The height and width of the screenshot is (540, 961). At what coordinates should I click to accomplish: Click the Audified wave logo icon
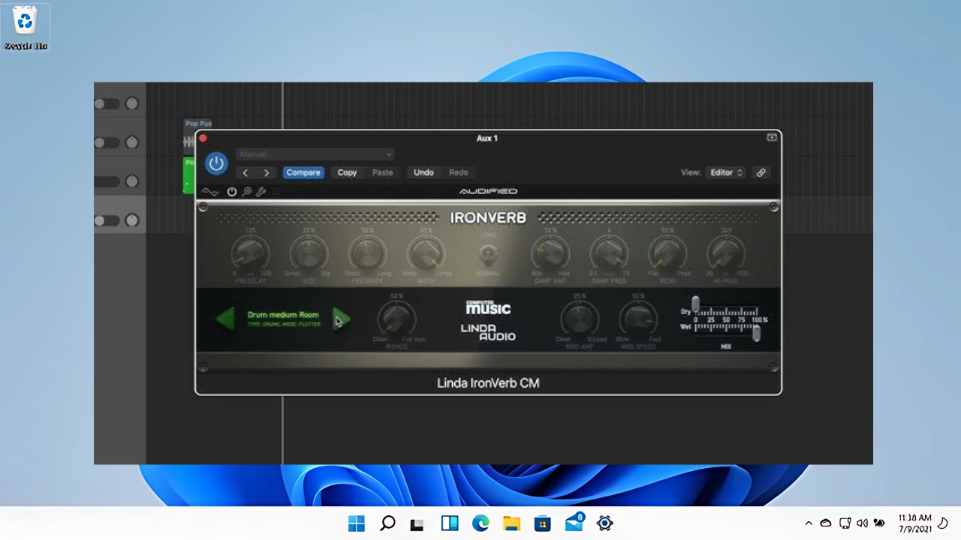pyautogui.click(x=209, y=192)
